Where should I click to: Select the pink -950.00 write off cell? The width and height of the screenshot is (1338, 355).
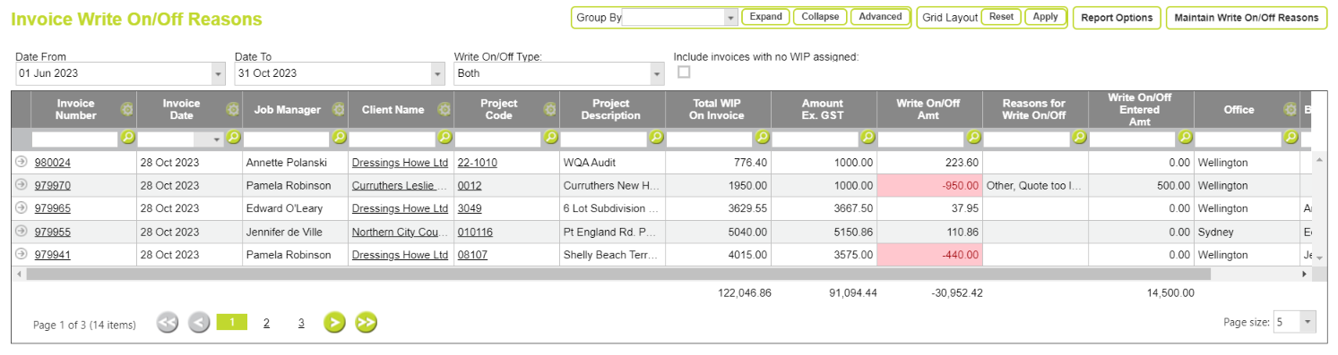pyautogui.click(x=929, y=185)
